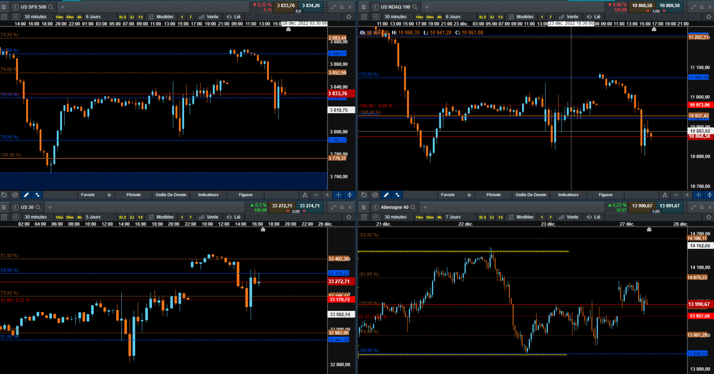Open settings gear of Allemagne 40 chart
714x374 pixels.
tap(709, 217)
